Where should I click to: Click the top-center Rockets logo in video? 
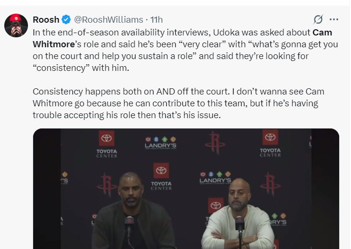[x=215, y=143]
